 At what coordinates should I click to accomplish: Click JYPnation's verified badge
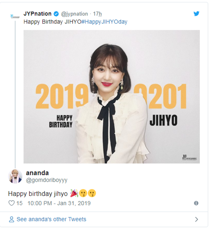click(x=56, y=14)
